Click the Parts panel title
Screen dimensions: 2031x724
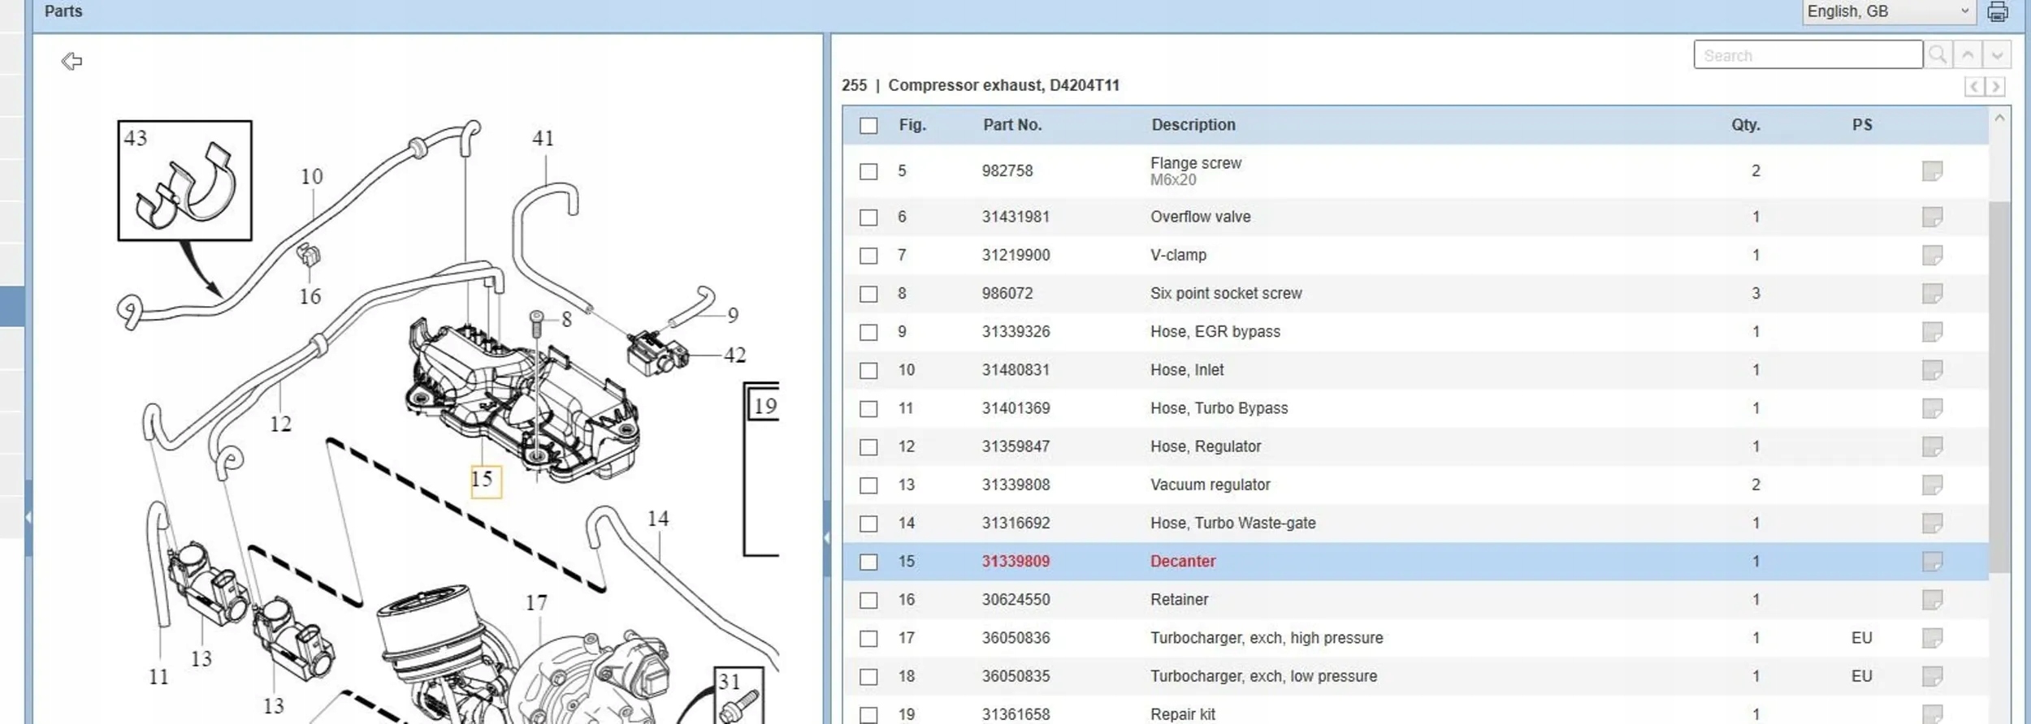point(63,11)
